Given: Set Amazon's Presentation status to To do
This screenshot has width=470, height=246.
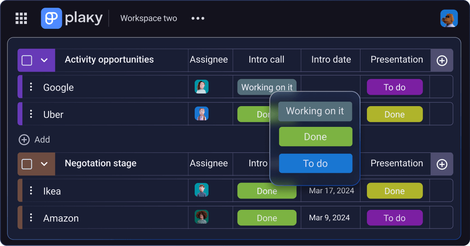Looking at the screenshot, I should click(x=395, y=218).
